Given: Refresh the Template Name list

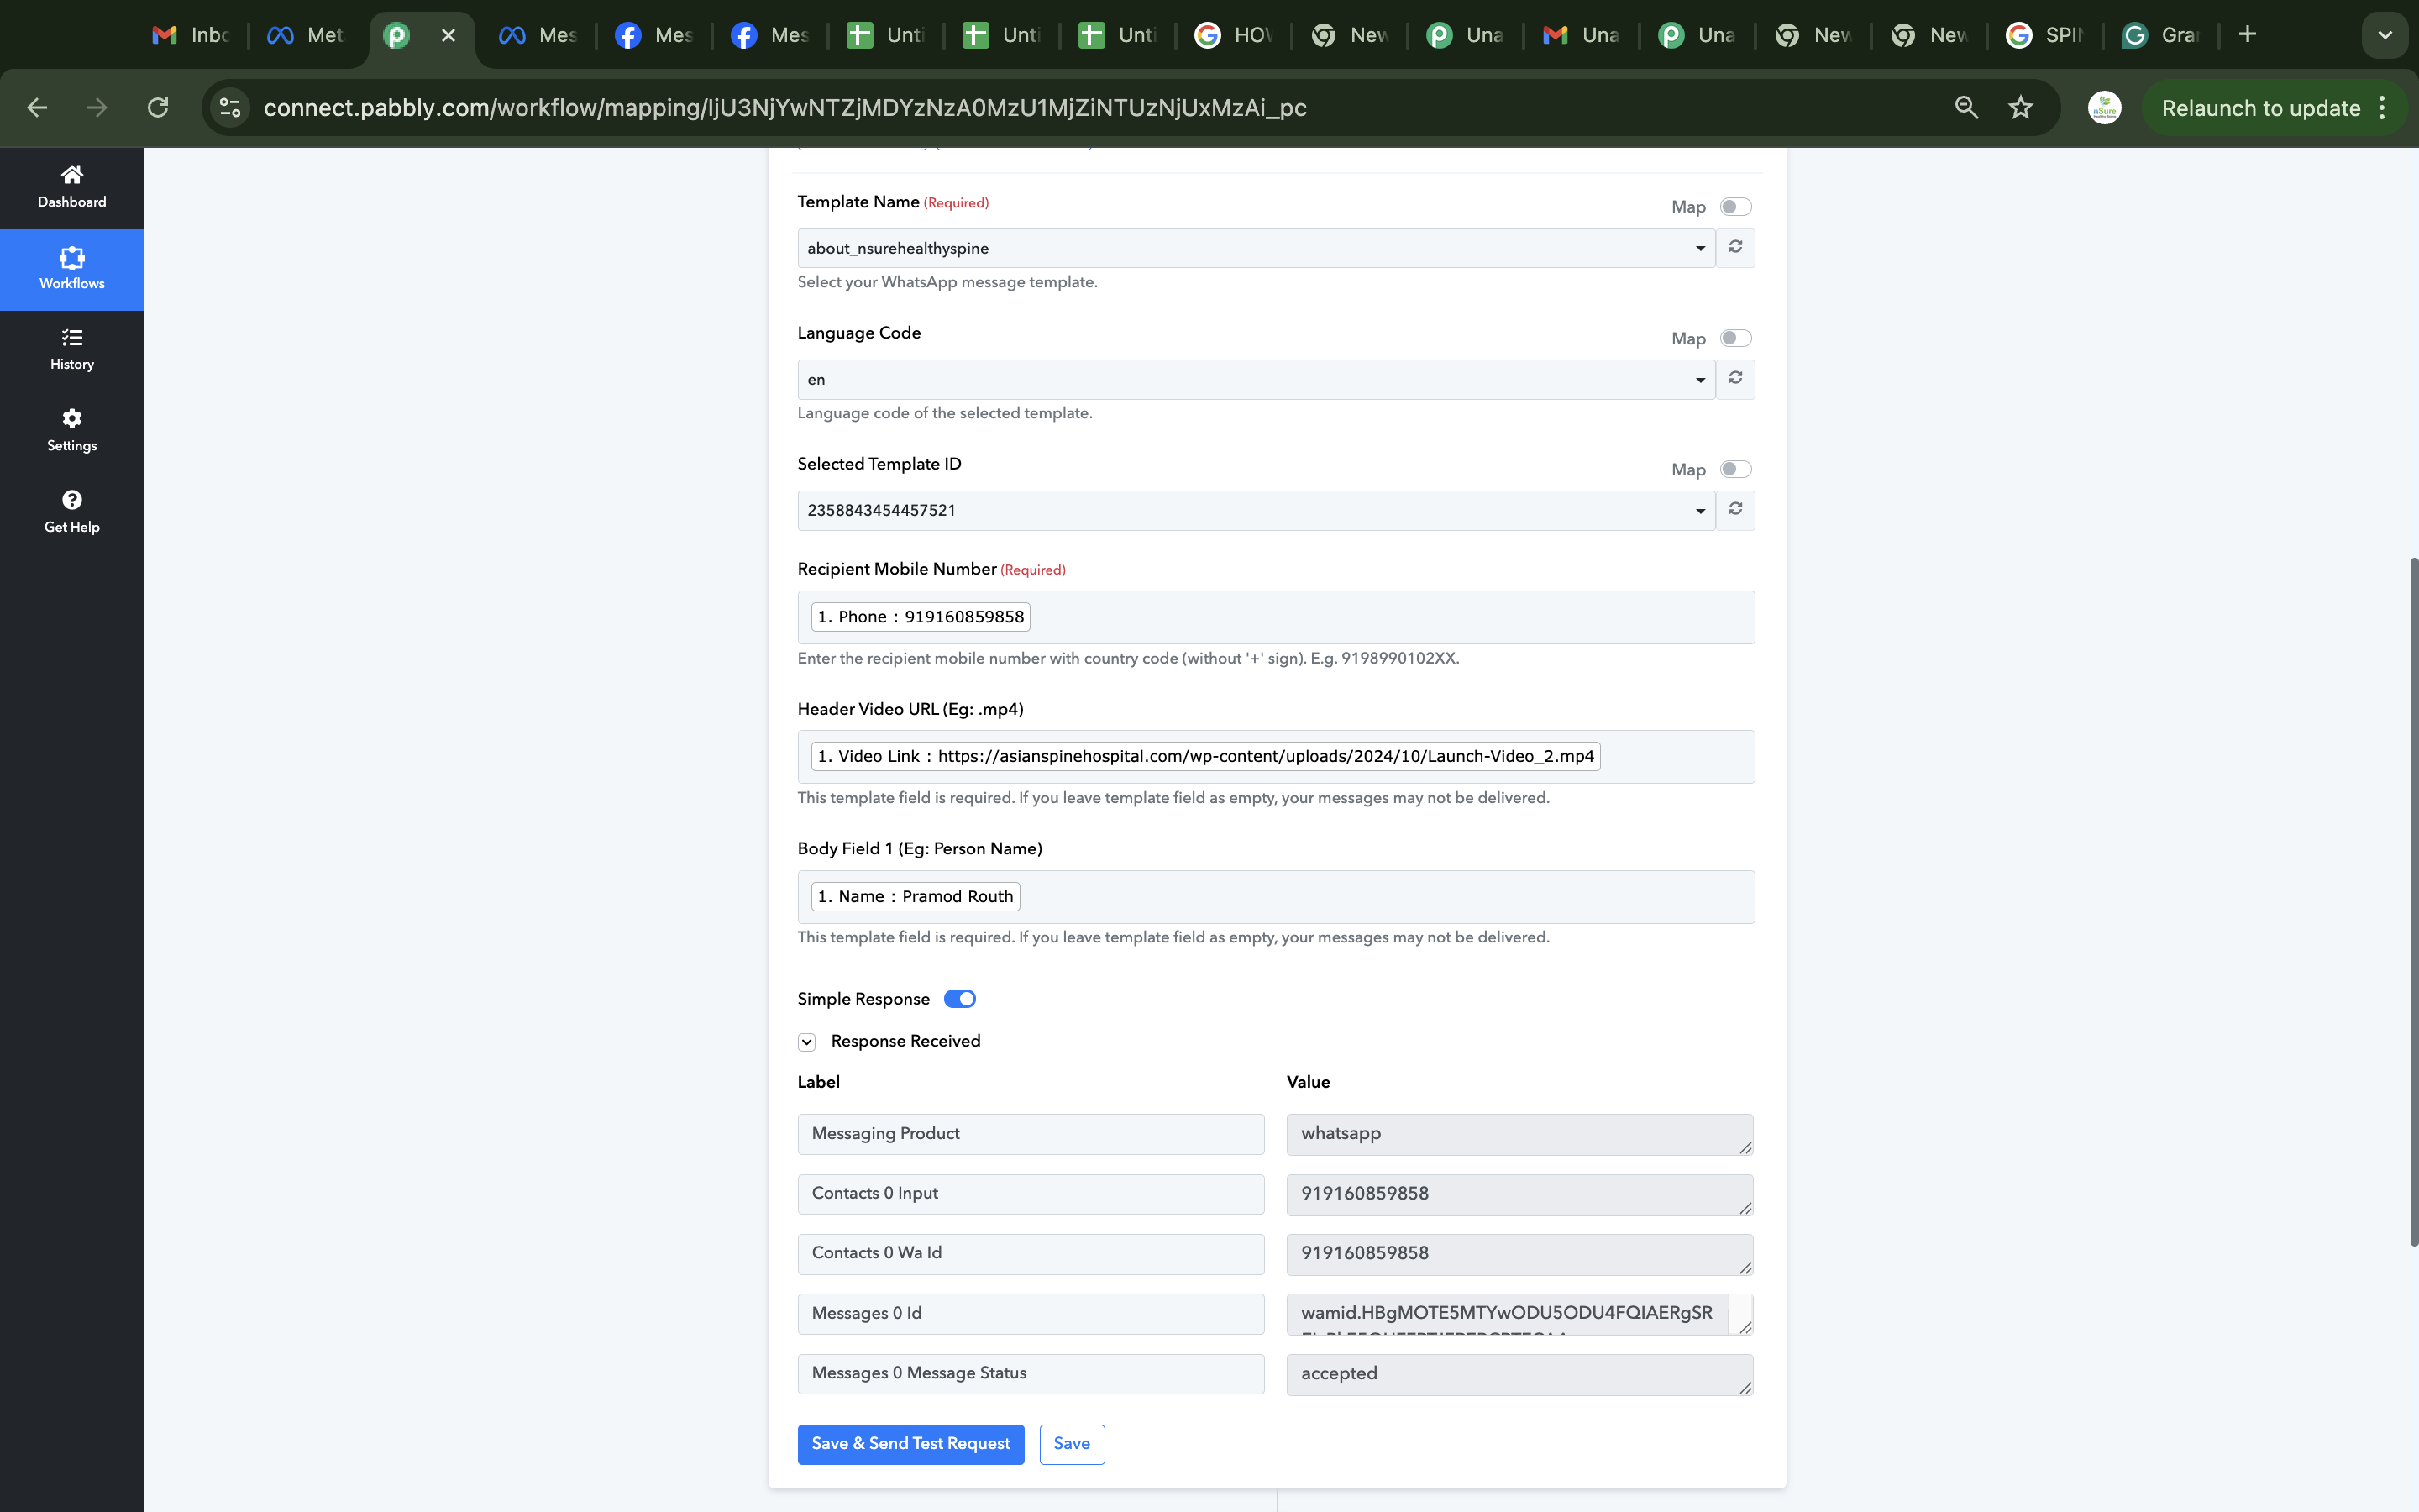Looking at the screenshot, I should [1735, 247].
